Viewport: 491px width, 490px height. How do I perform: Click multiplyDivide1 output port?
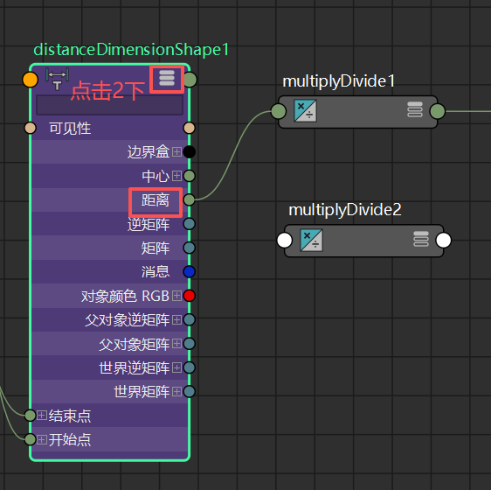pos(438,111)
